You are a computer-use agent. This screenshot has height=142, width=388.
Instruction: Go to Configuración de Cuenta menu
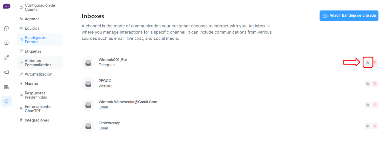pos(40,7)
